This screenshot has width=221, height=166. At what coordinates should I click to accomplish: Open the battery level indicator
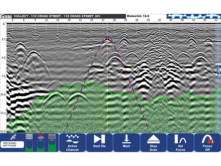pos(52,143)
